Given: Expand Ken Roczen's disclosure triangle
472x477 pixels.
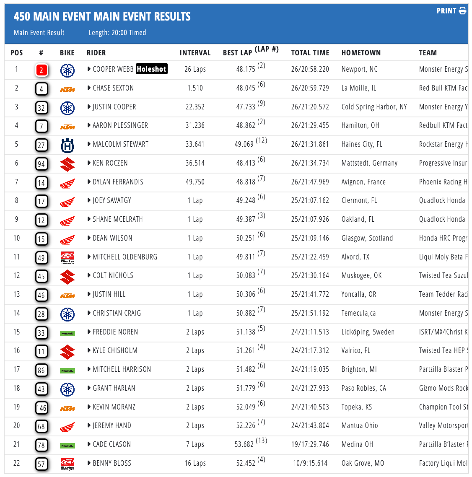Looking at the screenshot, I should (89, 163).
